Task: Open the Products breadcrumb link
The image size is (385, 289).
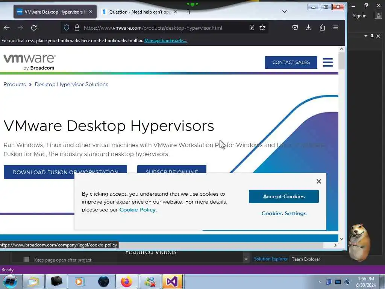Action: (15, 84)
